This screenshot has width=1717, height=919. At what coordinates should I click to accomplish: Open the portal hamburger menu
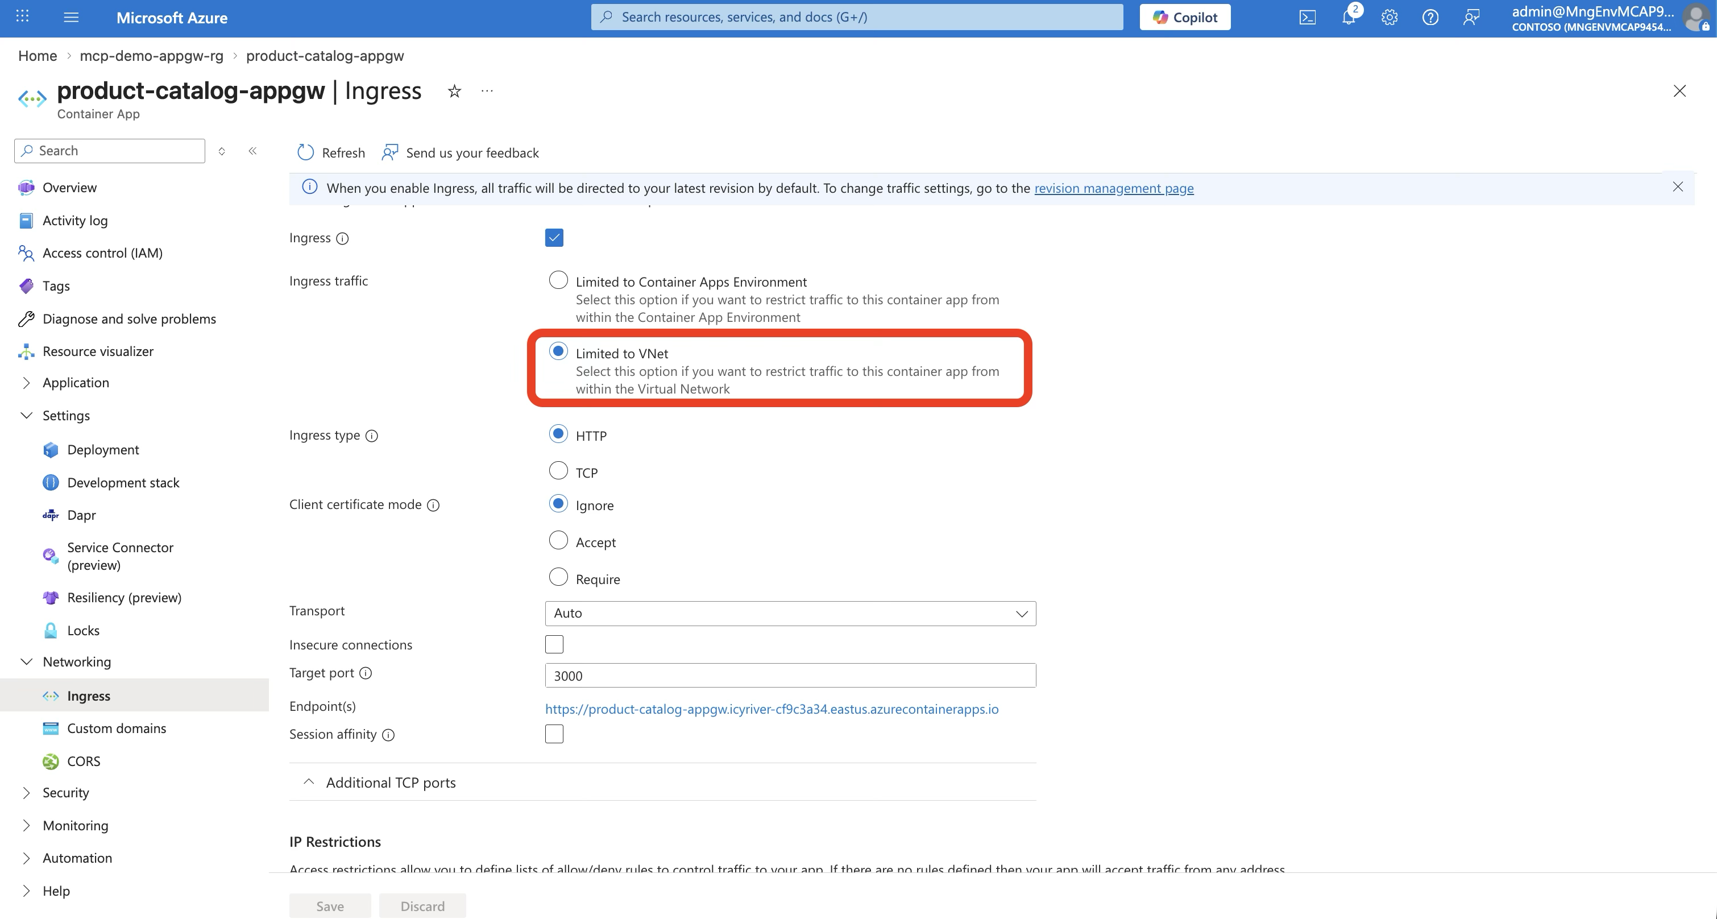[70, 17]
